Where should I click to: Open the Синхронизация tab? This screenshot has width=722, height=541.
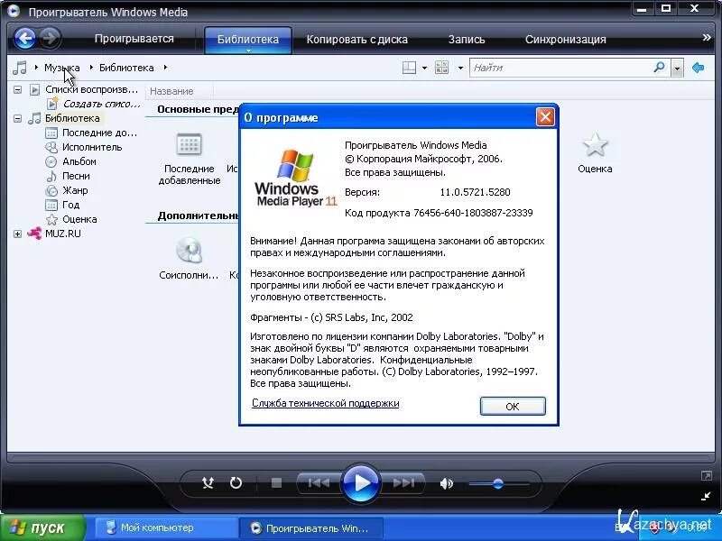(566, 40)
